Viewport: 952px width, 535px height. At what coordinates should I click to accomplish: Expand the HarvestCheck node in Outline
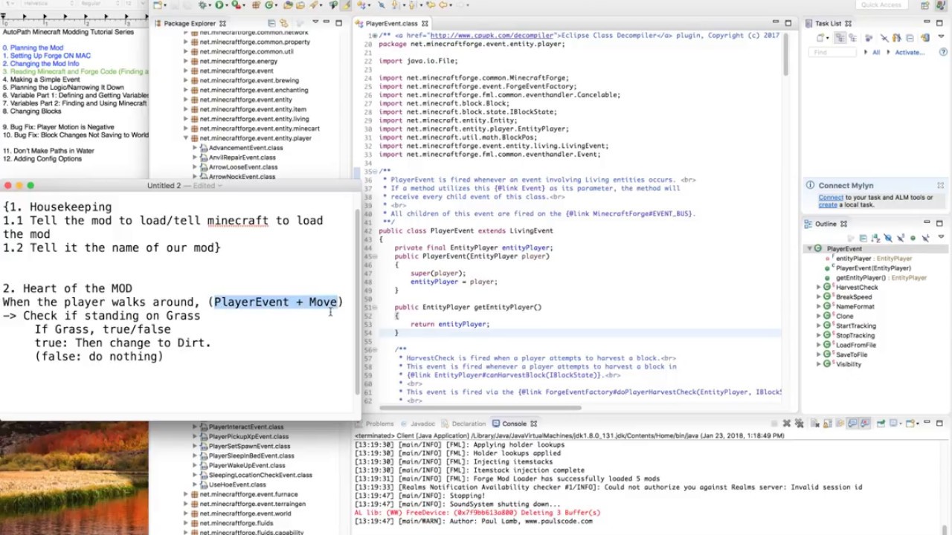(x=819, y=288)
